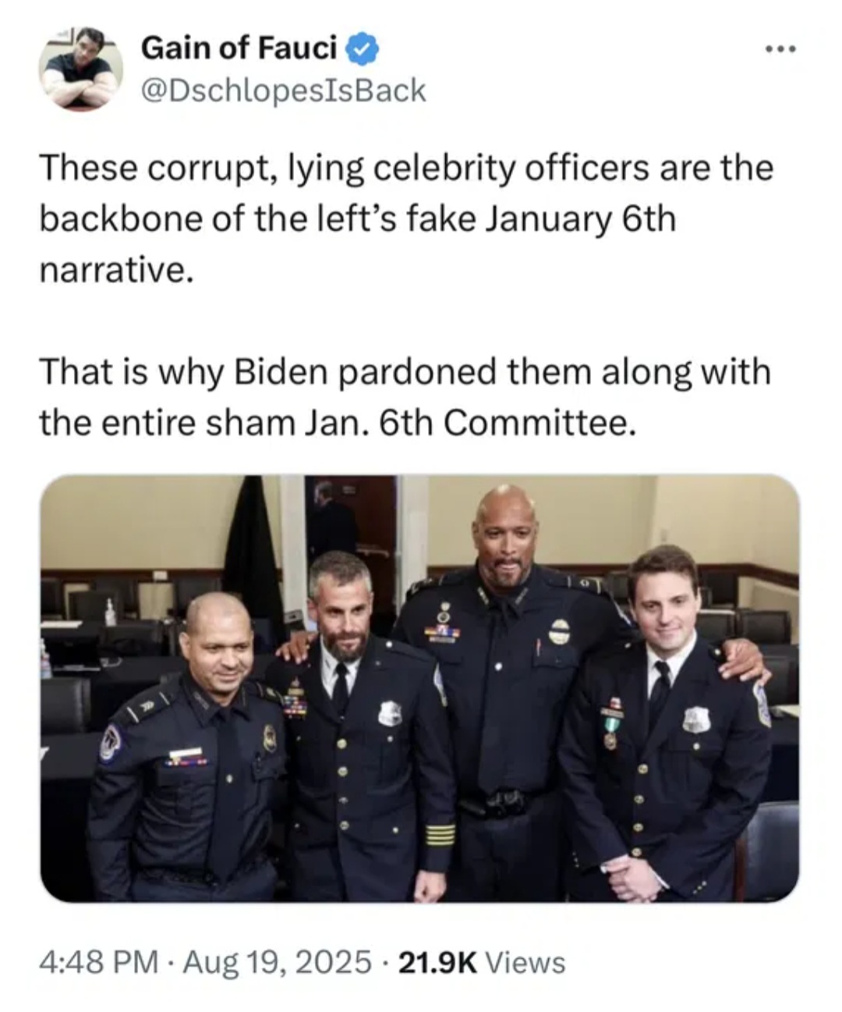
Task: Click the Views label beside 21.9K
Action: click(525, 961)
